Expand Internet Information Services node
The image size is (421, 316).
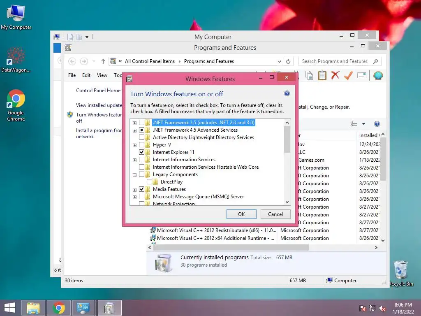[134, 160]
